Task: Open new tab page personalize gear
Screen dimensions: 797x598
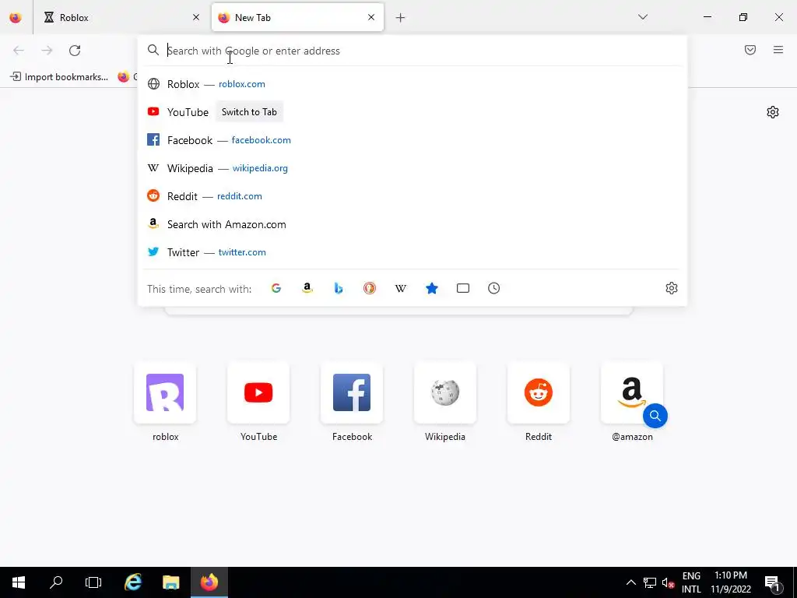Action: tap(773, 112)
